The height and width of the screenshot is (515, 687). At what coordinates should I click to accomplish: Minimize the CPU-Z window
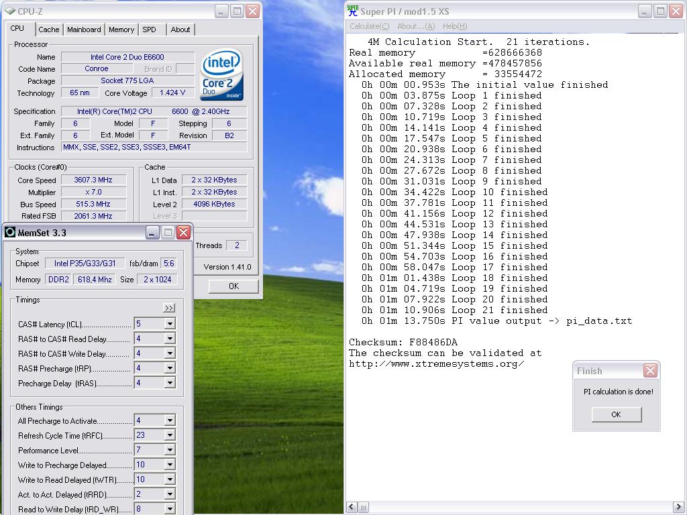[221, 11]
